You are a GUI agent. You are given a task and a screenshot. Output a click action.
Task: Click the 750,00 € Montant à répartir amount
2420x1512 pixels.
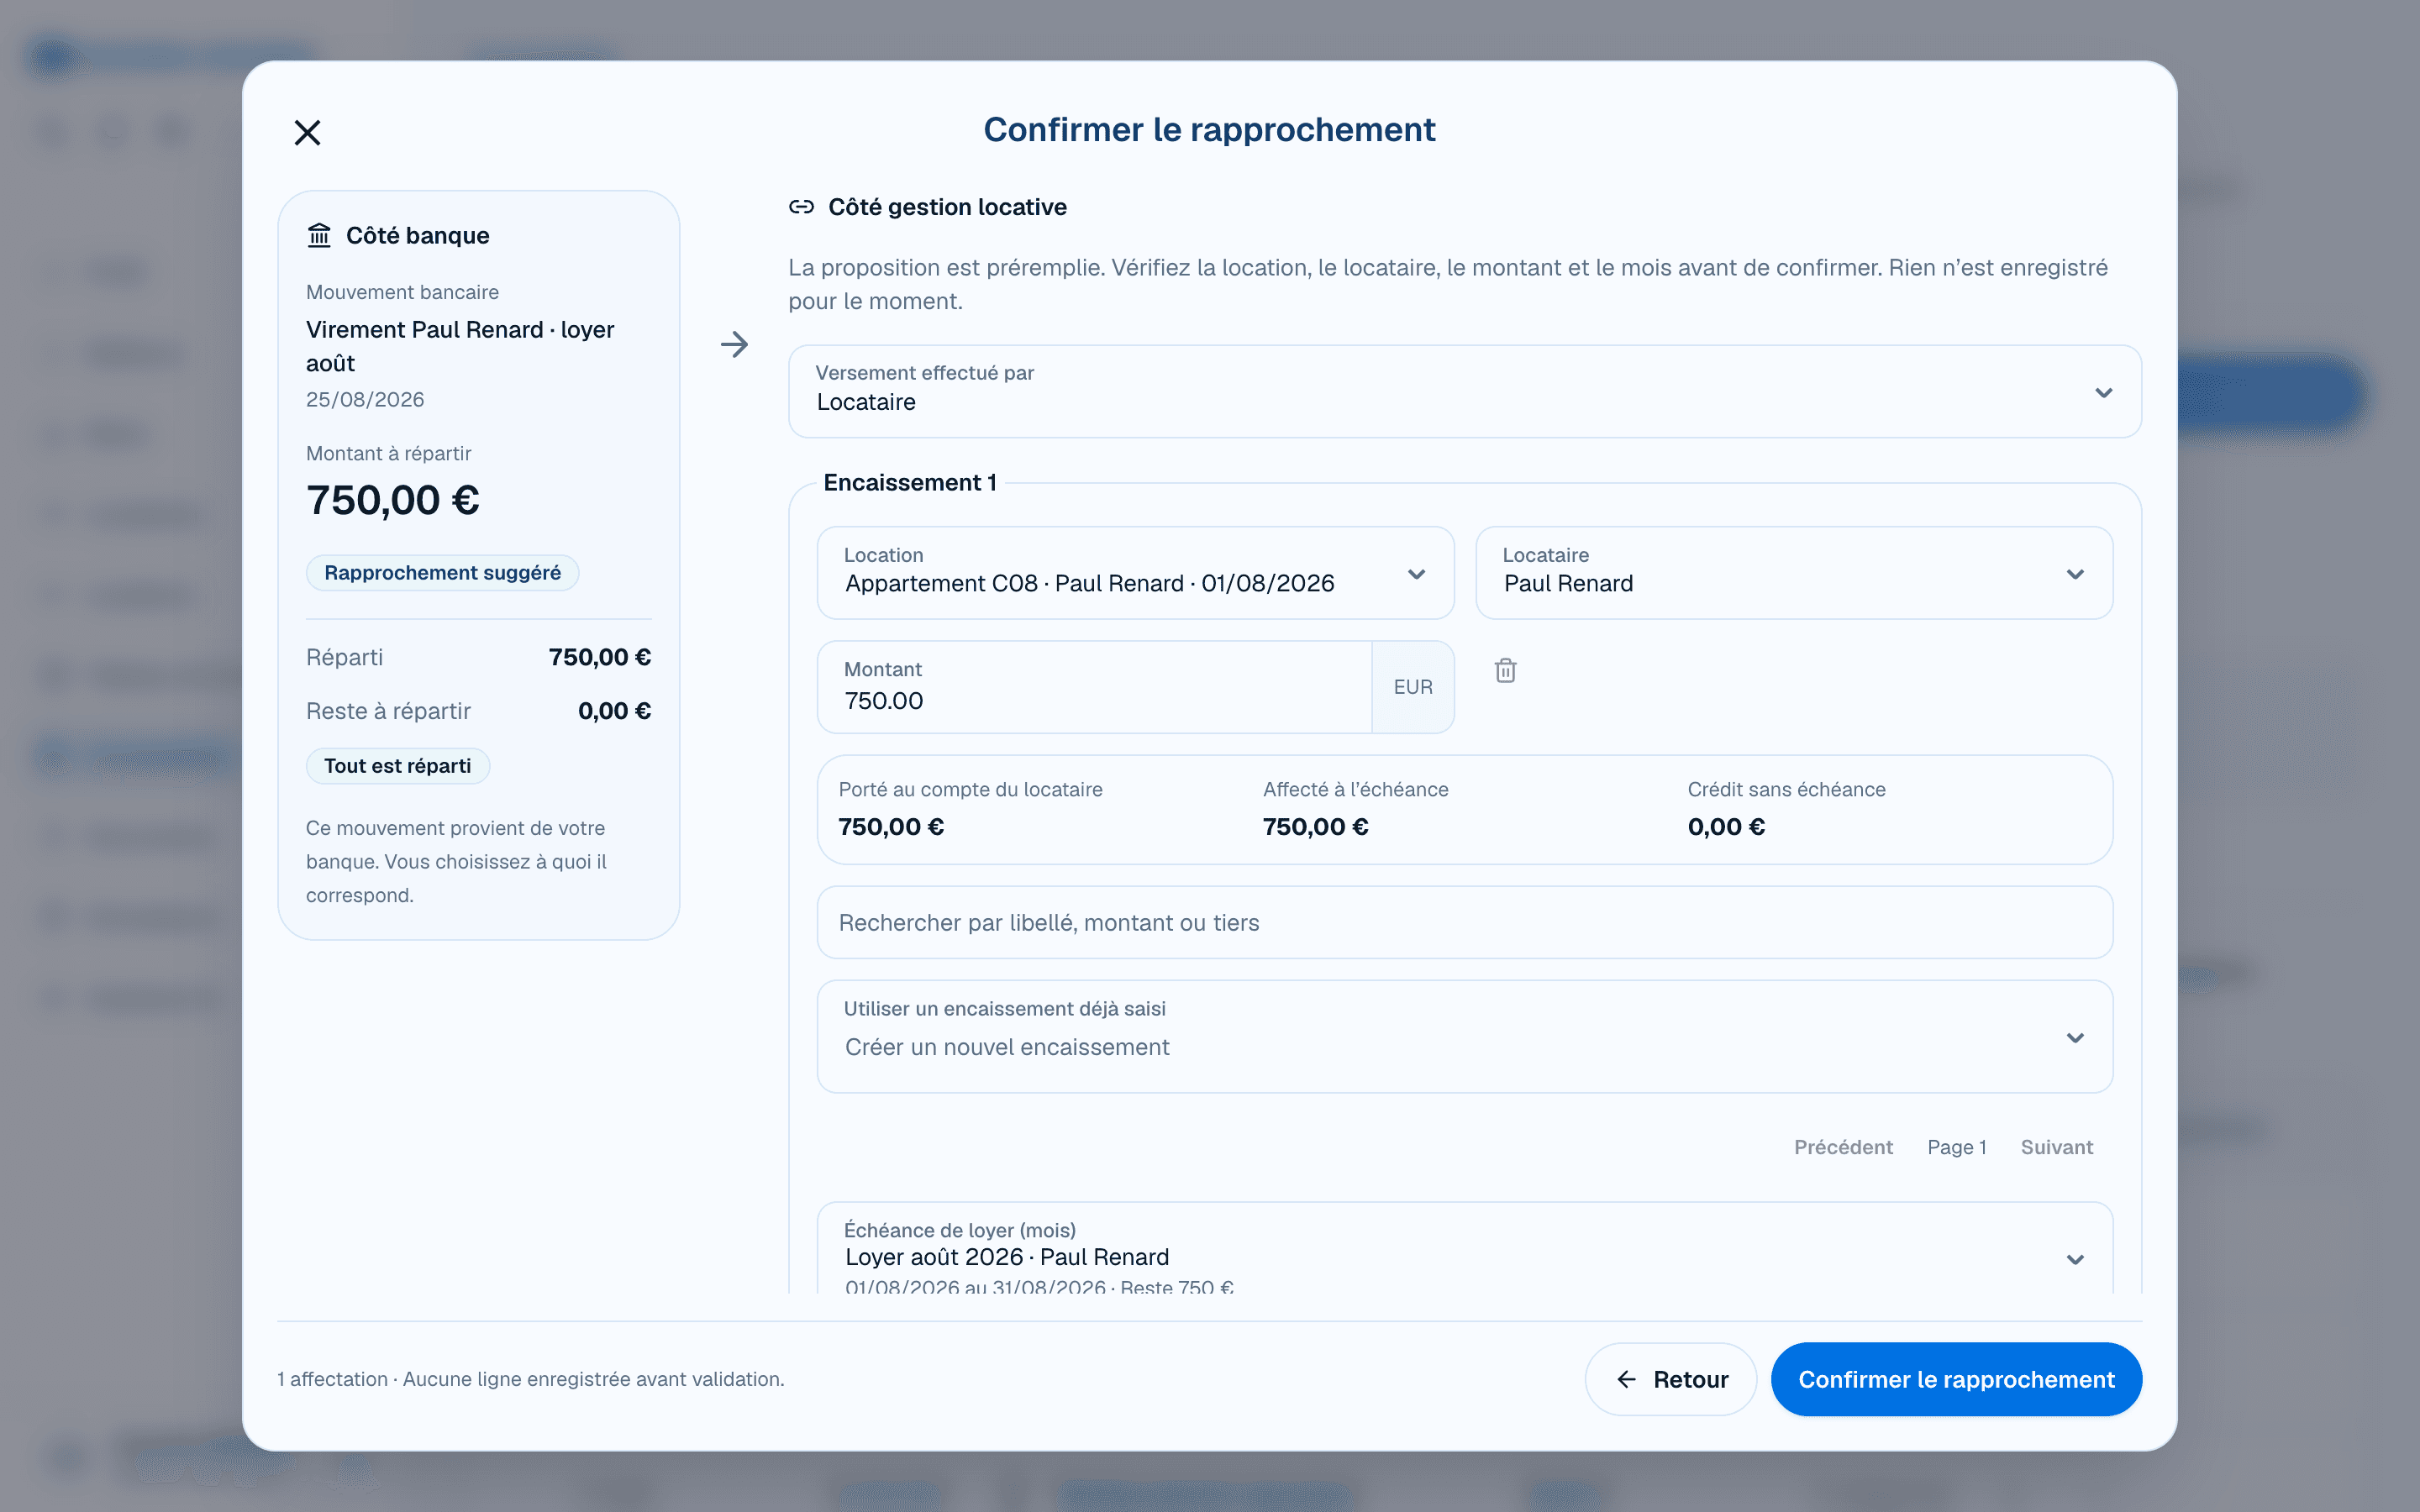point(393,500)
